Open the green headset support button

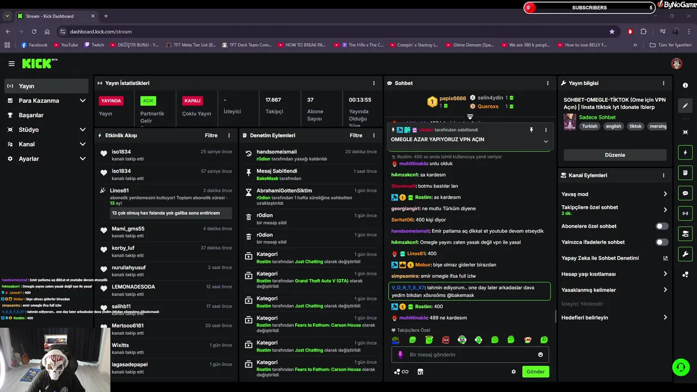pos(681,367)
